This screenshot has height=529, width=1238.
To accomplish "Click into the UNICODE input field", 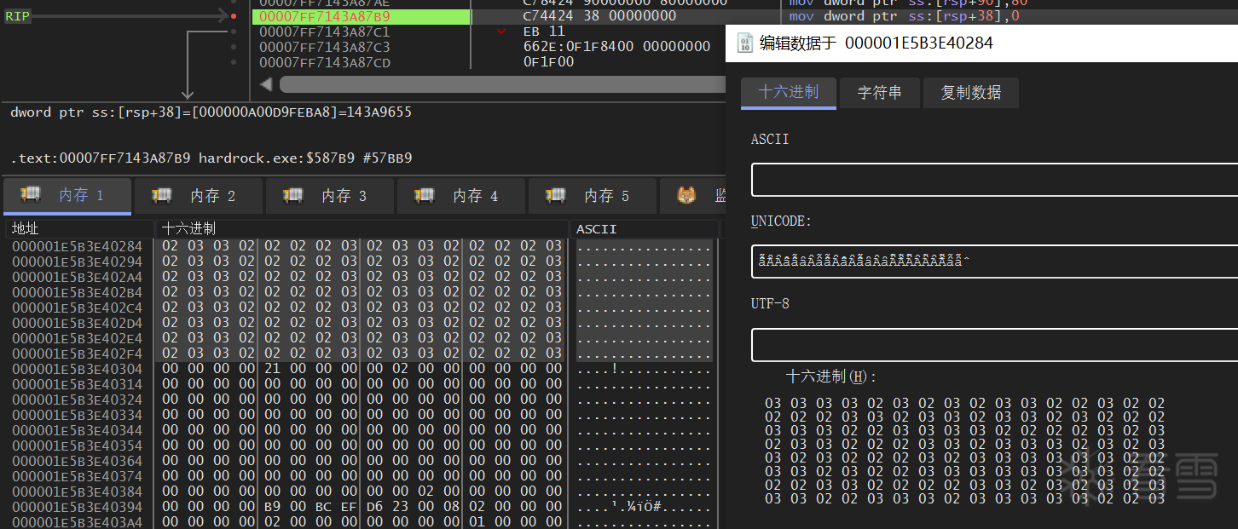I will [x=994, y=262].
